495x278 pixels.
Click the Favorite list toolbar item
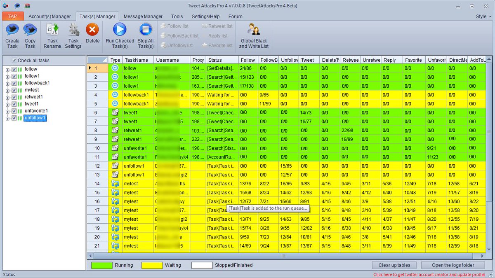tap(217, 45)
